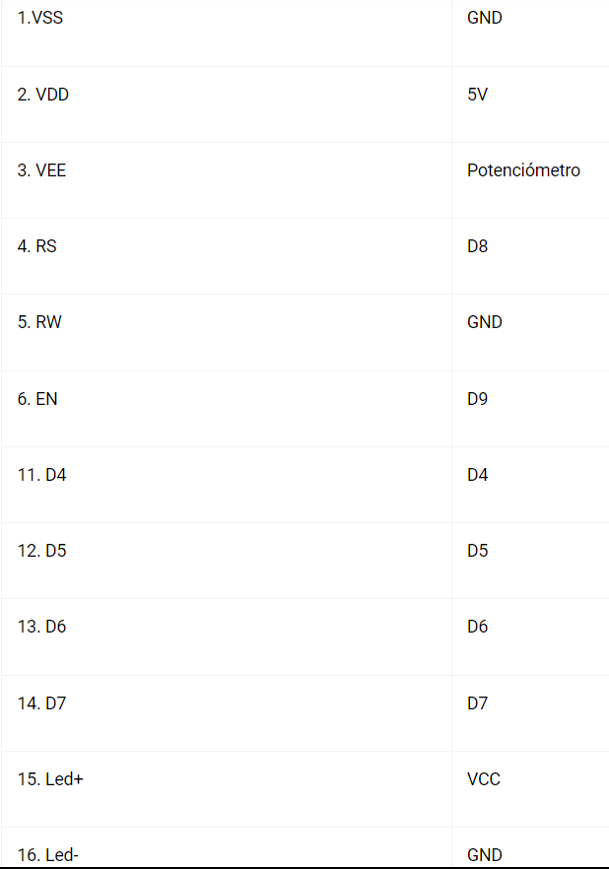Select the GND value beside VSS

485,18
